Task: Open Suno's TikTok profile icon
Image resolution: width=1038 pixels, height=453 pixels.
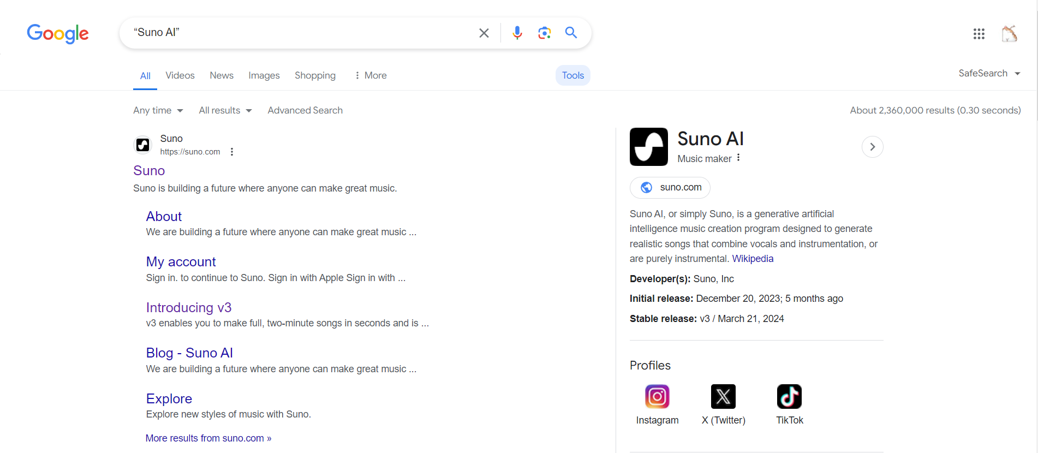Action: point(789,396)
